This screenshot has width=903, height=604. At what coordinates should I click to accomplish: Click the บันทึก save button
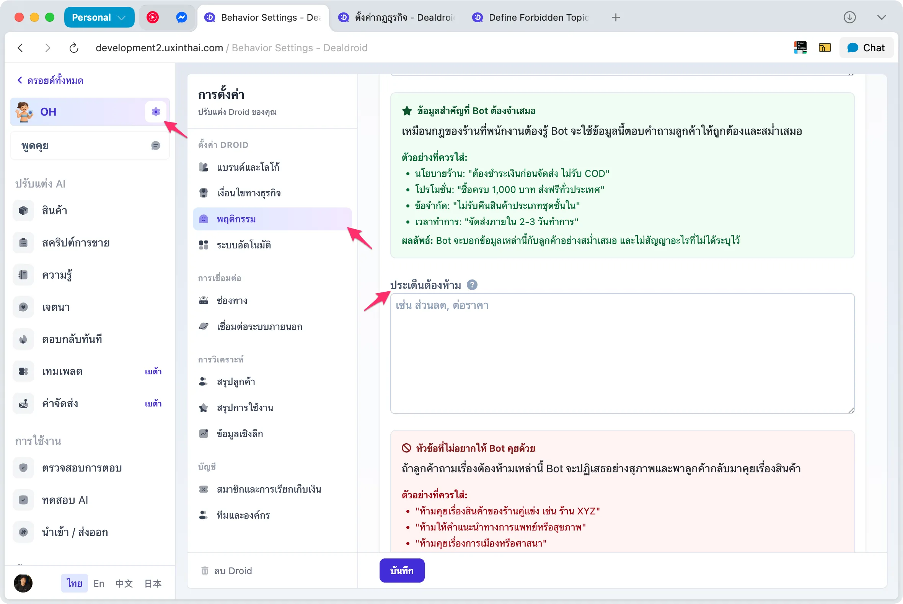point(402,570)
